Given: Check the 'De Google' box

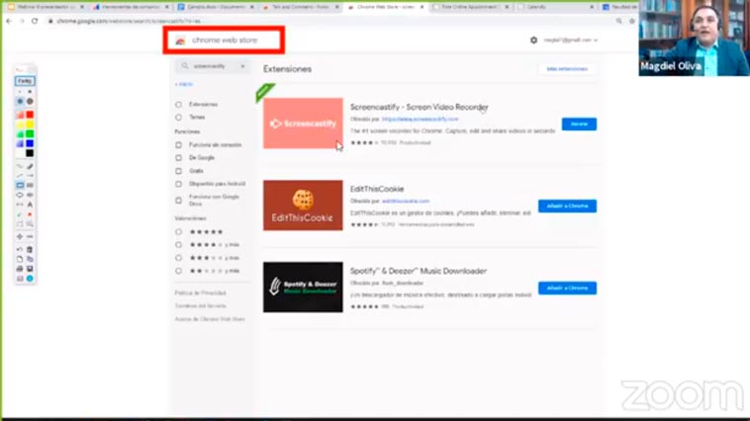Looking at the screenshot, I should point(178,158).
